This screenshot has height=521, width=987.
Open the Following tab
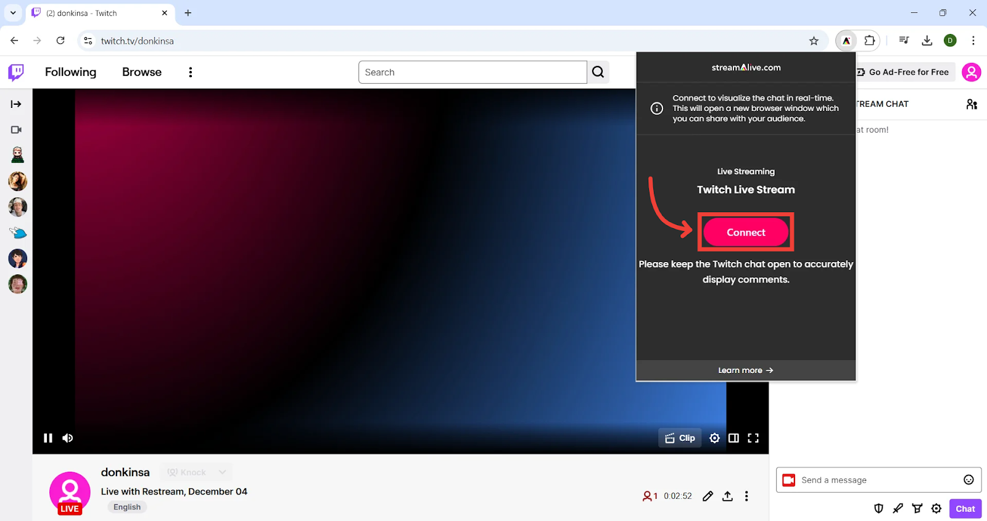(x=70, y=72)
